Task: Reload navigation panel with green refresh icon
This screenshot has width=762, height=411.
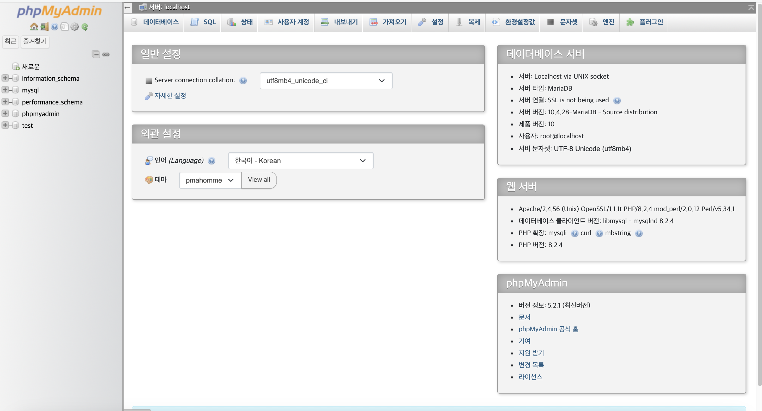Action: click(85, 27)
